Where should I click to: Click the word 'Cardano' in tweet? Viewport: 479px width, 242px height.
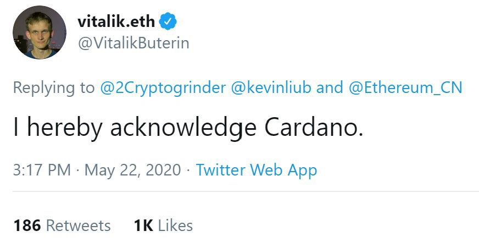pos(313,128)
